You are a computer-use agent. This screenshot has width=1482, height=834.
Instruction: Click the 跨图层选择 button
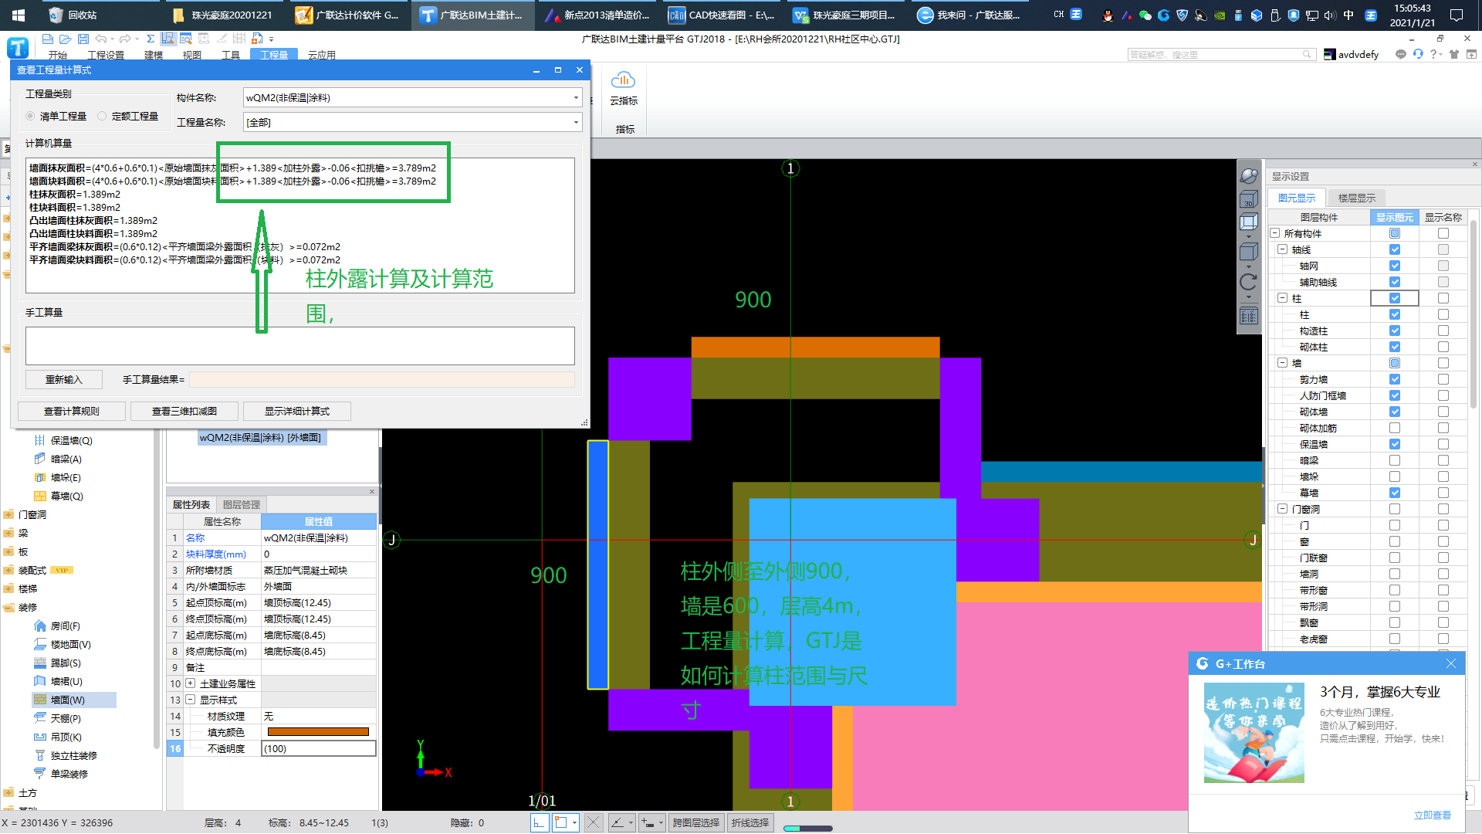(x=696, y=822)
